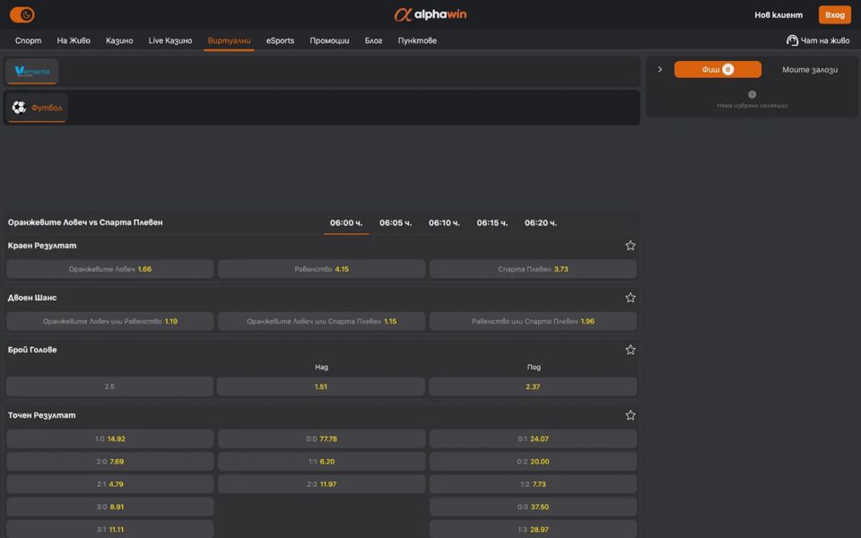Open the Пунктове menu item
This screenshot has height=538, width=861.
pyautogui.click(x=417, y=40)
